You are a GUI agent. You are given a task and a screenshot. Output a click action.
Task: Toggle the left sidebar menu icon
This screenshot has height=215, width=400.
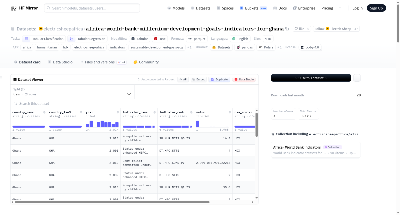click(1, 77)
